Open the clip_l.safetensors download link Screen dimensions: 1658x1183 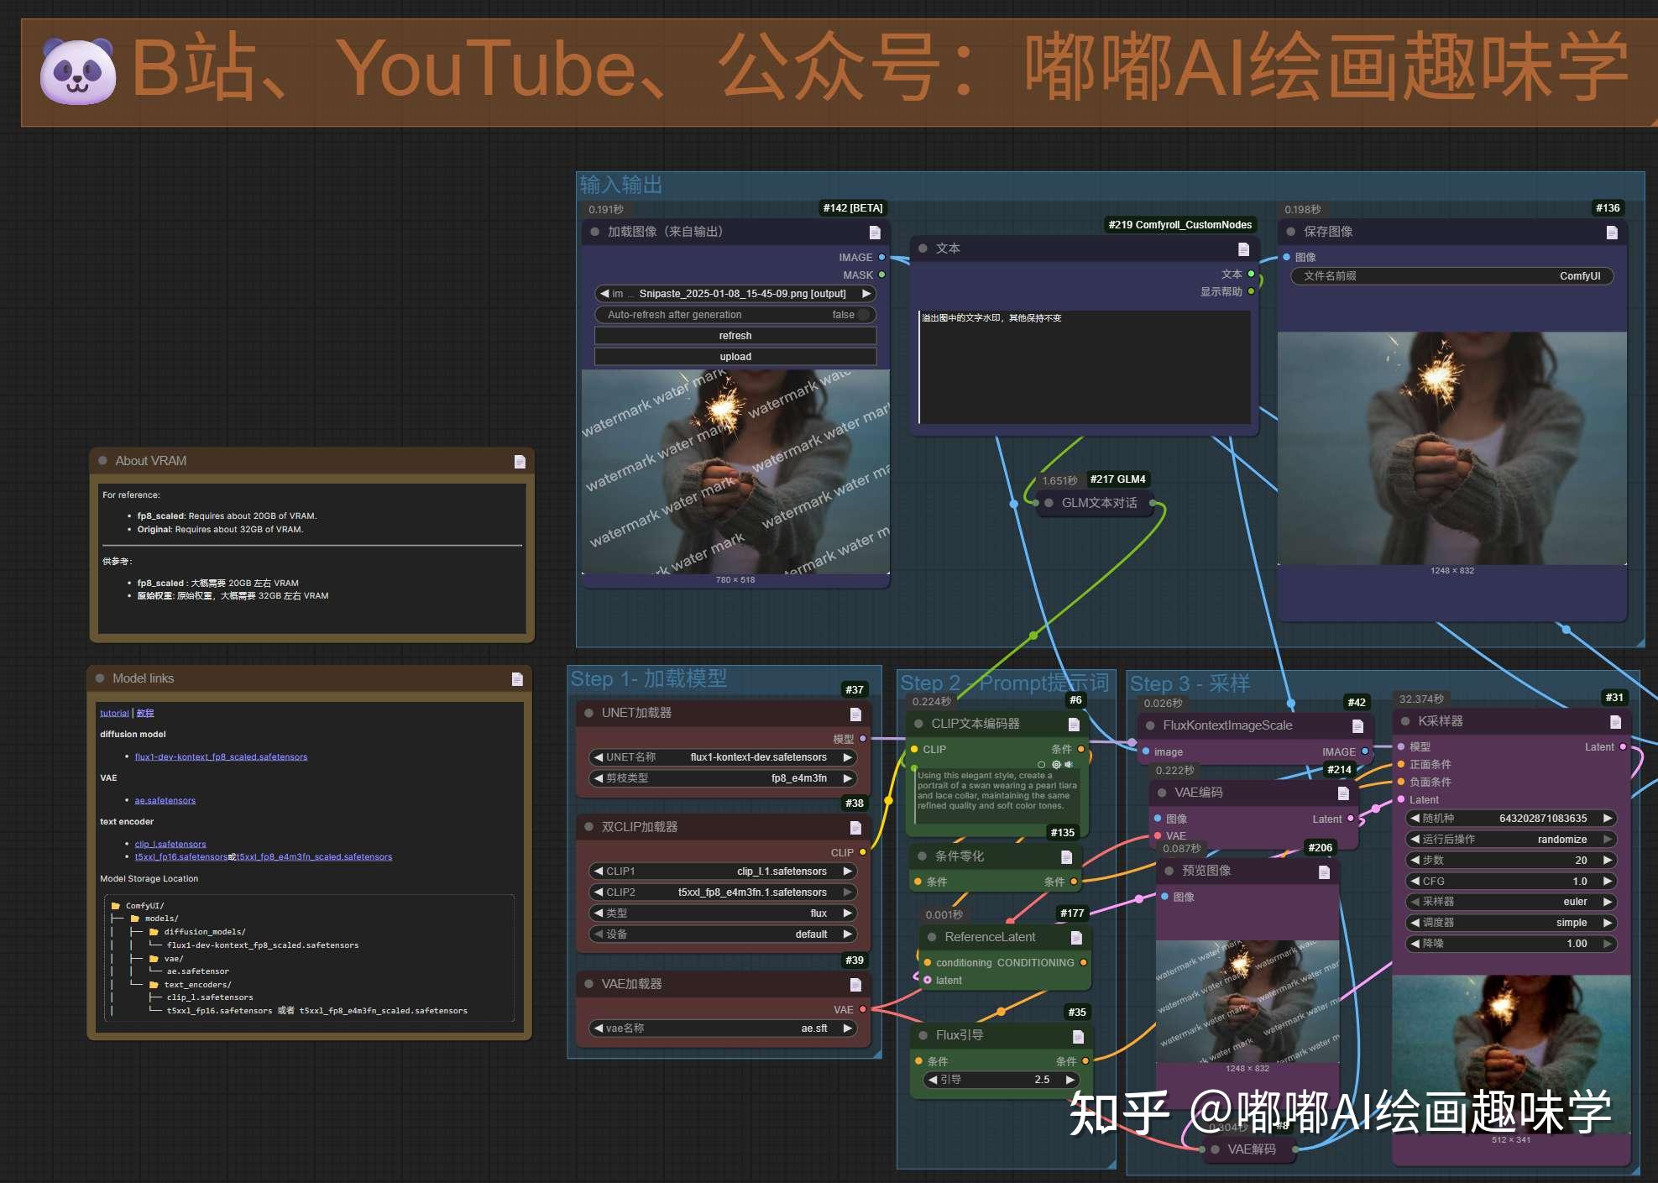pos(170,843)
